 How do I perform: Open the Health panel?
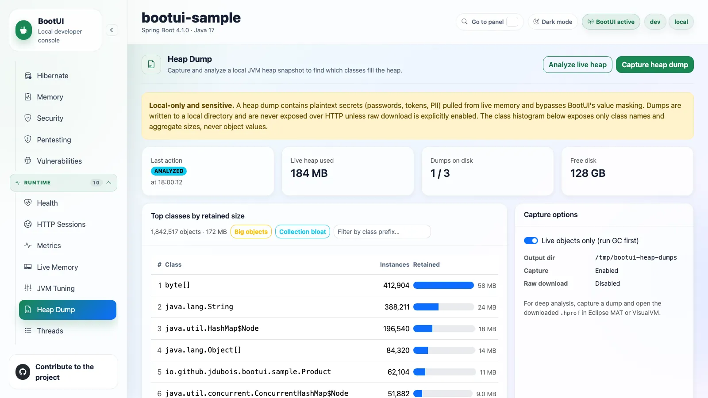point(68,203)
